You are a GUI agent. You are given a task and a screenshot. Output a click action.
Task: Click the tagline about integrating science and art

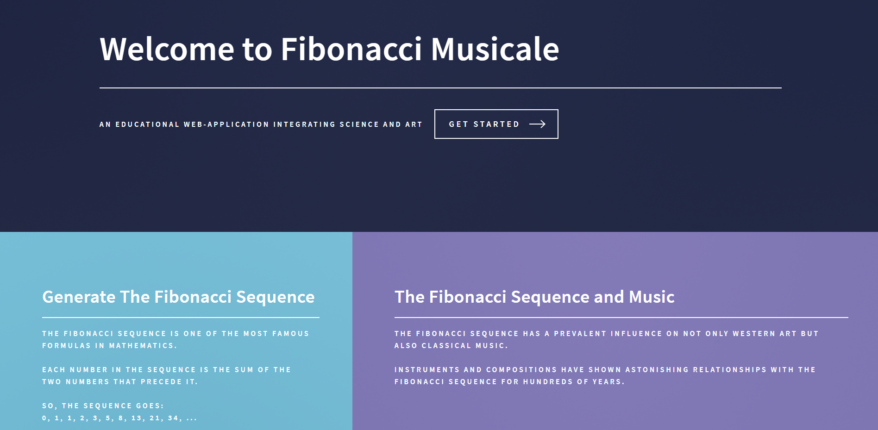tap(261, 124)
